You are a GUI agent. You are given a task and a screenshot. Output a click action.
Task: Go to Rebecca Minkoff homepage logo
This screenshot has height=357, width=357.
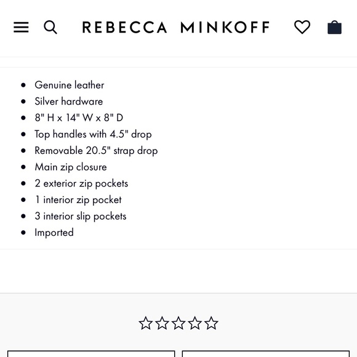pos(176,27)
